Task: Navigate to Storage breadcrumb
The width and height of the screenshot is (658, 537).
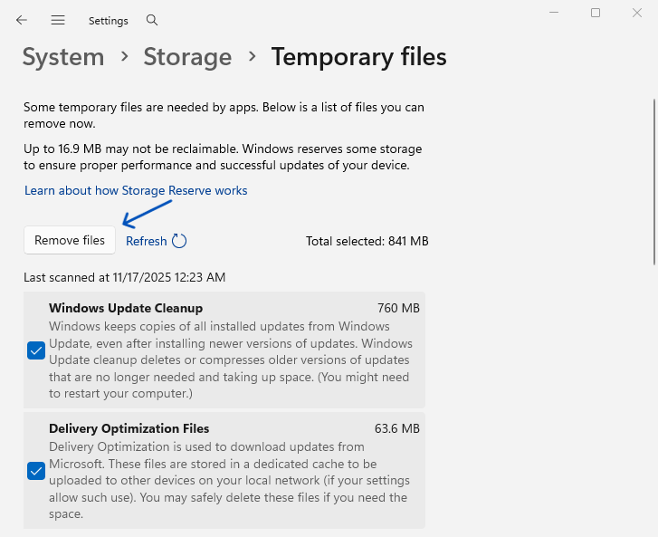Action: [x=187, y=57]
